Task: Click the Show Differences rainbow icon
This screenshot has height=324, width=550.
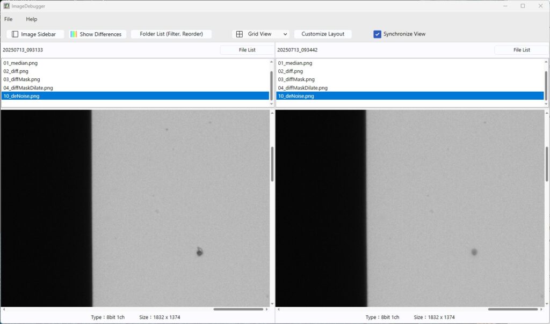Action: tap(74, 34)
